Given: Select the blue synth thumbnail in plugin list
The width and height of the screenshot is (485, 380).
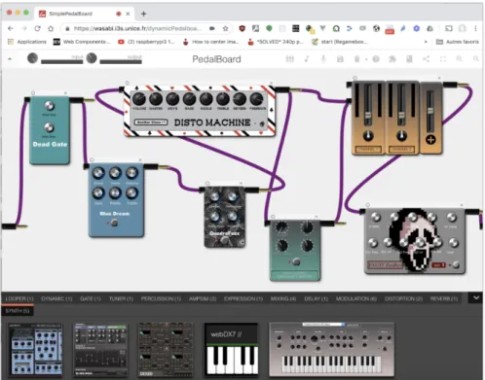Looking at the screenshot, I should (35, 350).
